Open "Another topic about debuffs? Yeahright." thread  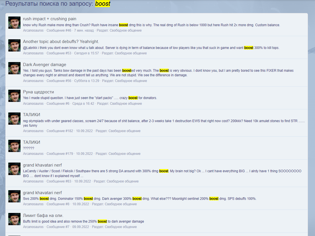pos(61,42)
